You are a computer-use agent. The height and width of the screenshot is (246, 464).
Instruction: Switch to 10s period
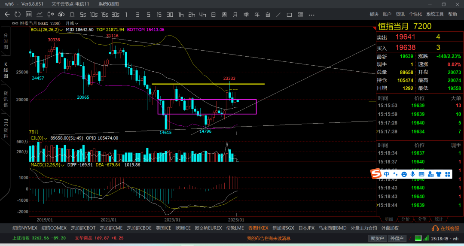(94, 15)
